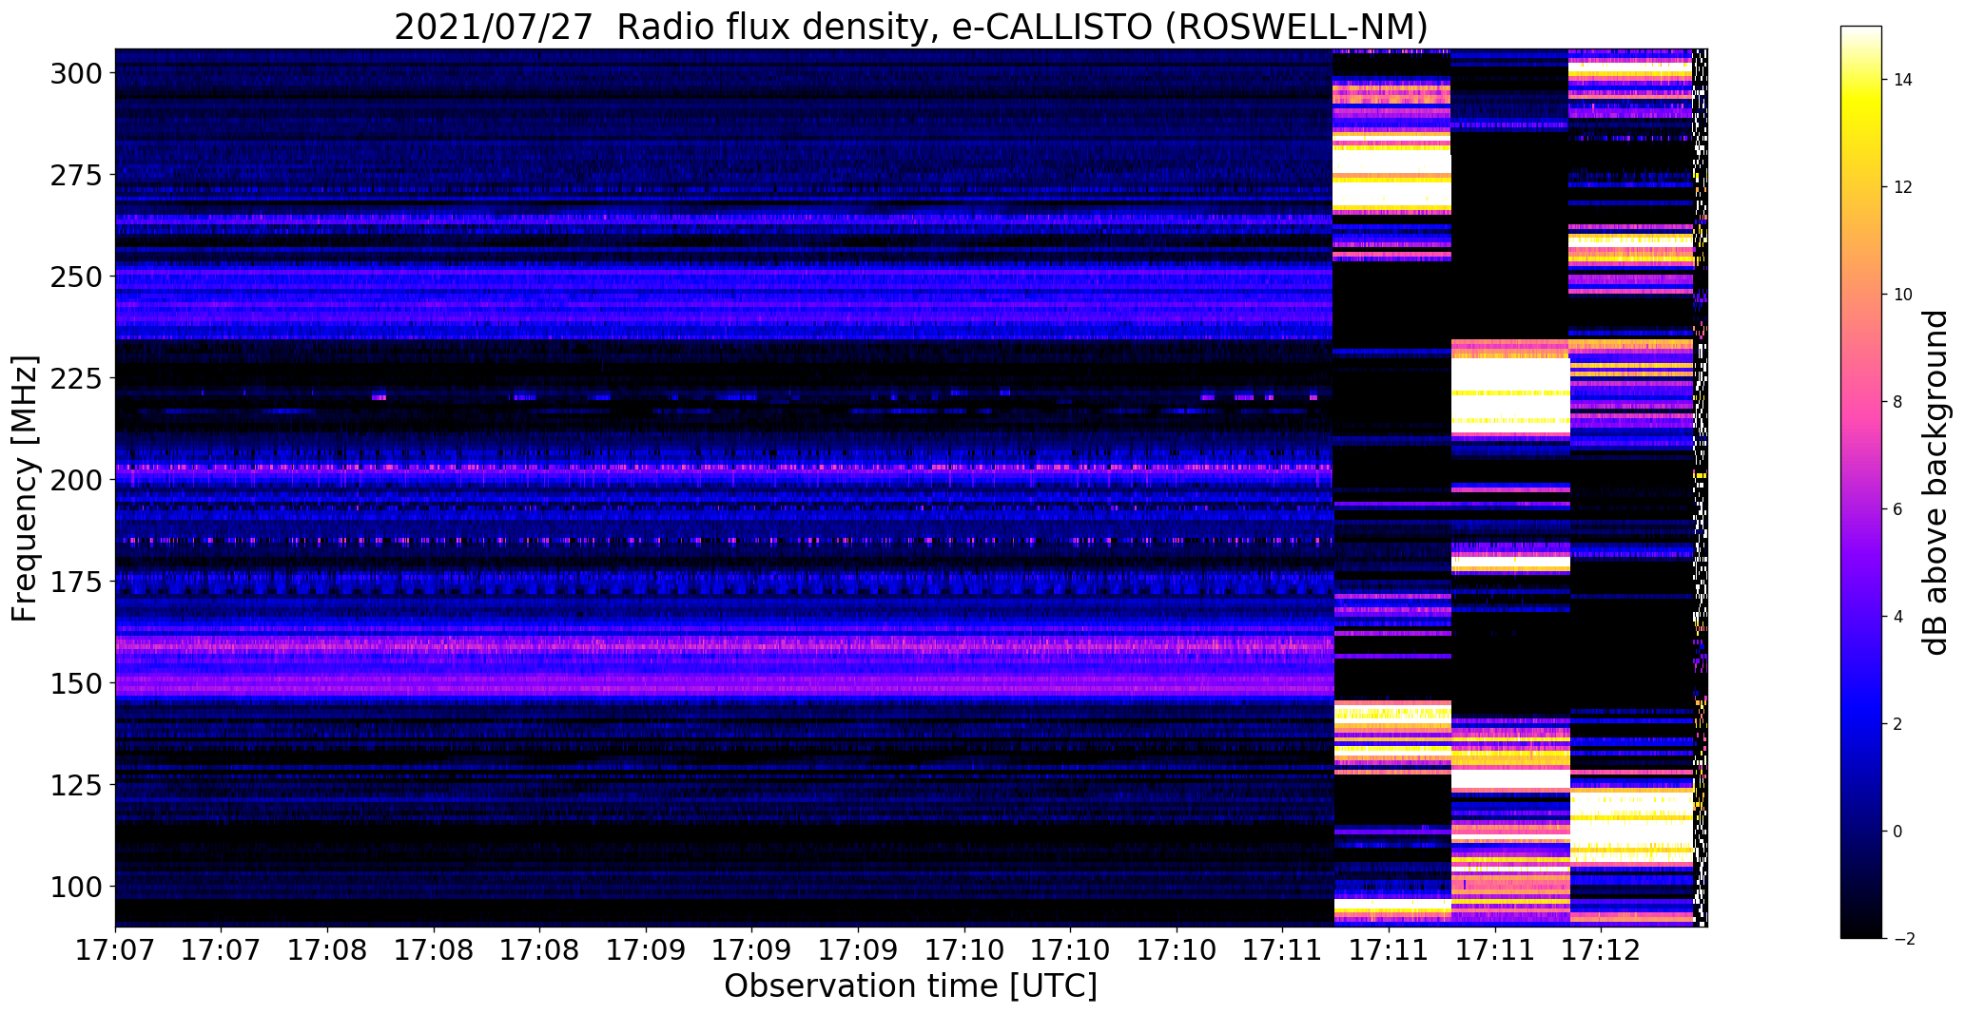
Task: Click the colorbar tick label −2
Action: (x=1903, y=939)
